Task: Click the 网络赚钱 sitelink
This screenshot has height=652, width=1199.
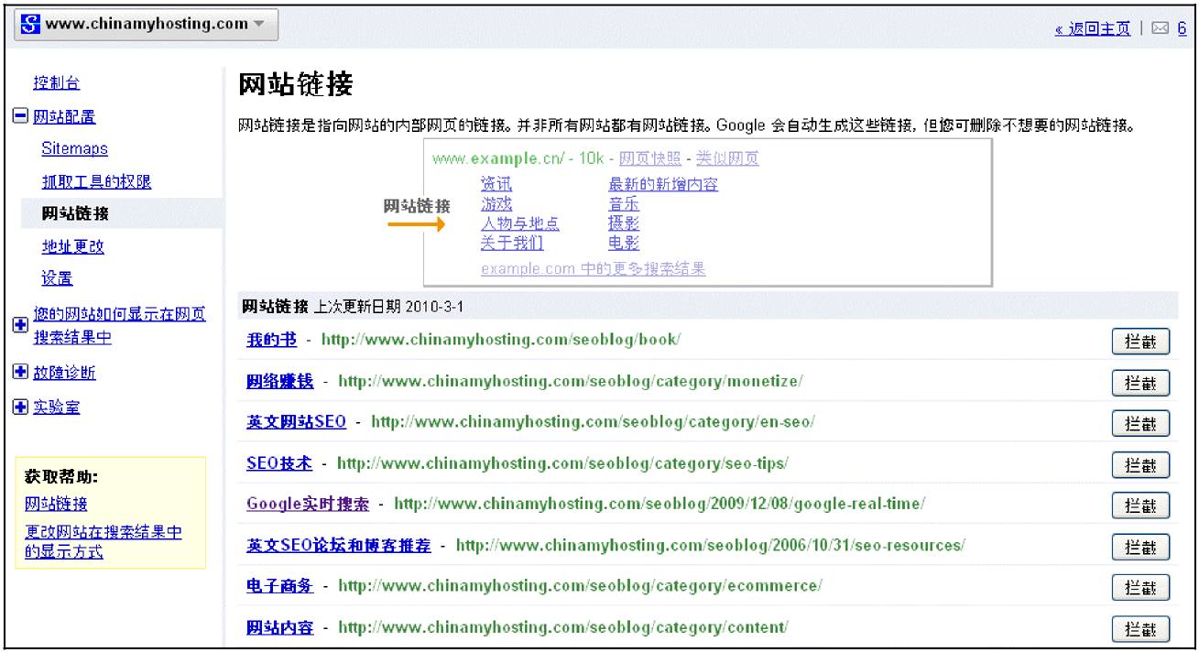Action: pos(279,381)
